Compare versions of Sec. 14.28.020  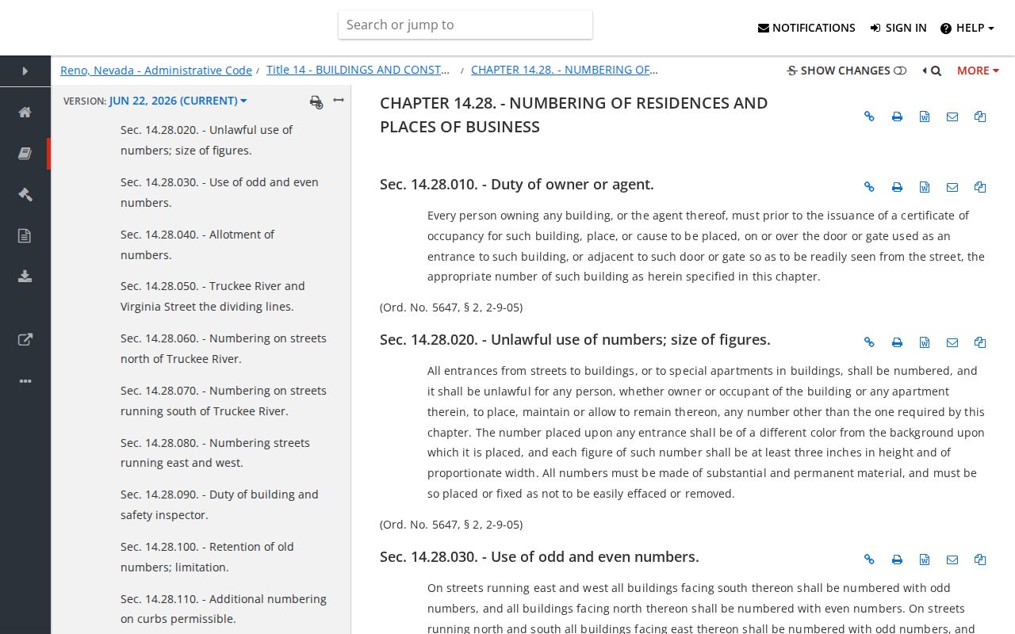pos(980,342)
